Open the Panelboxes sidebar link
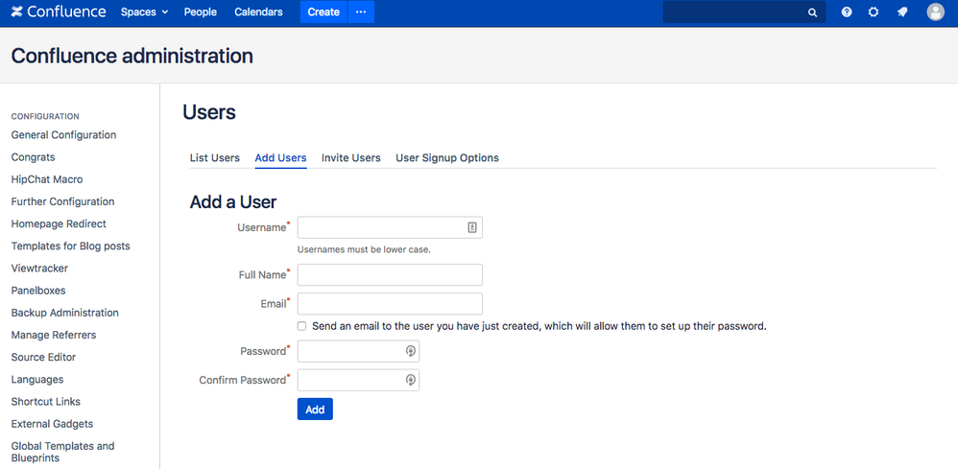This screenshot has height=469, width=958. 38,290
